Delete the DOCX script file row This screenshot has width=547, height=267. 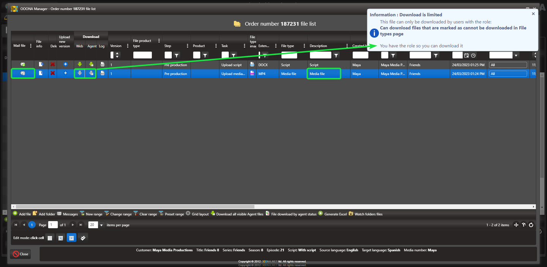[x=53, y=65]
